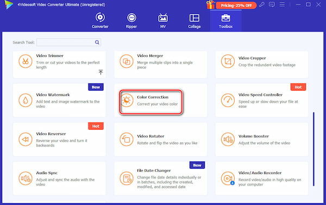
Task: Click the Video Speed Controller gauge icon
Action: (228, 100)
